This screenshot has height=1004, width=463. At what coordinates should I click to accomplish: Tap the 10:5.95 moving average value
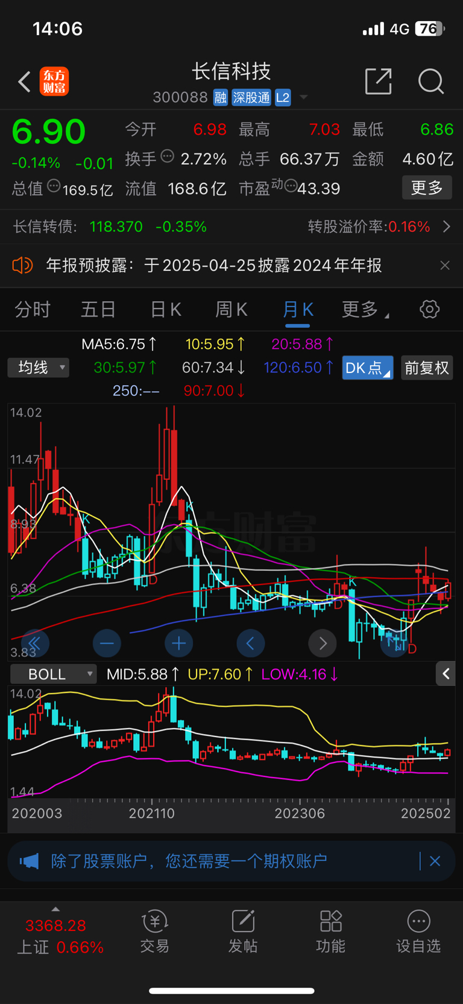[x=215, y=344]
